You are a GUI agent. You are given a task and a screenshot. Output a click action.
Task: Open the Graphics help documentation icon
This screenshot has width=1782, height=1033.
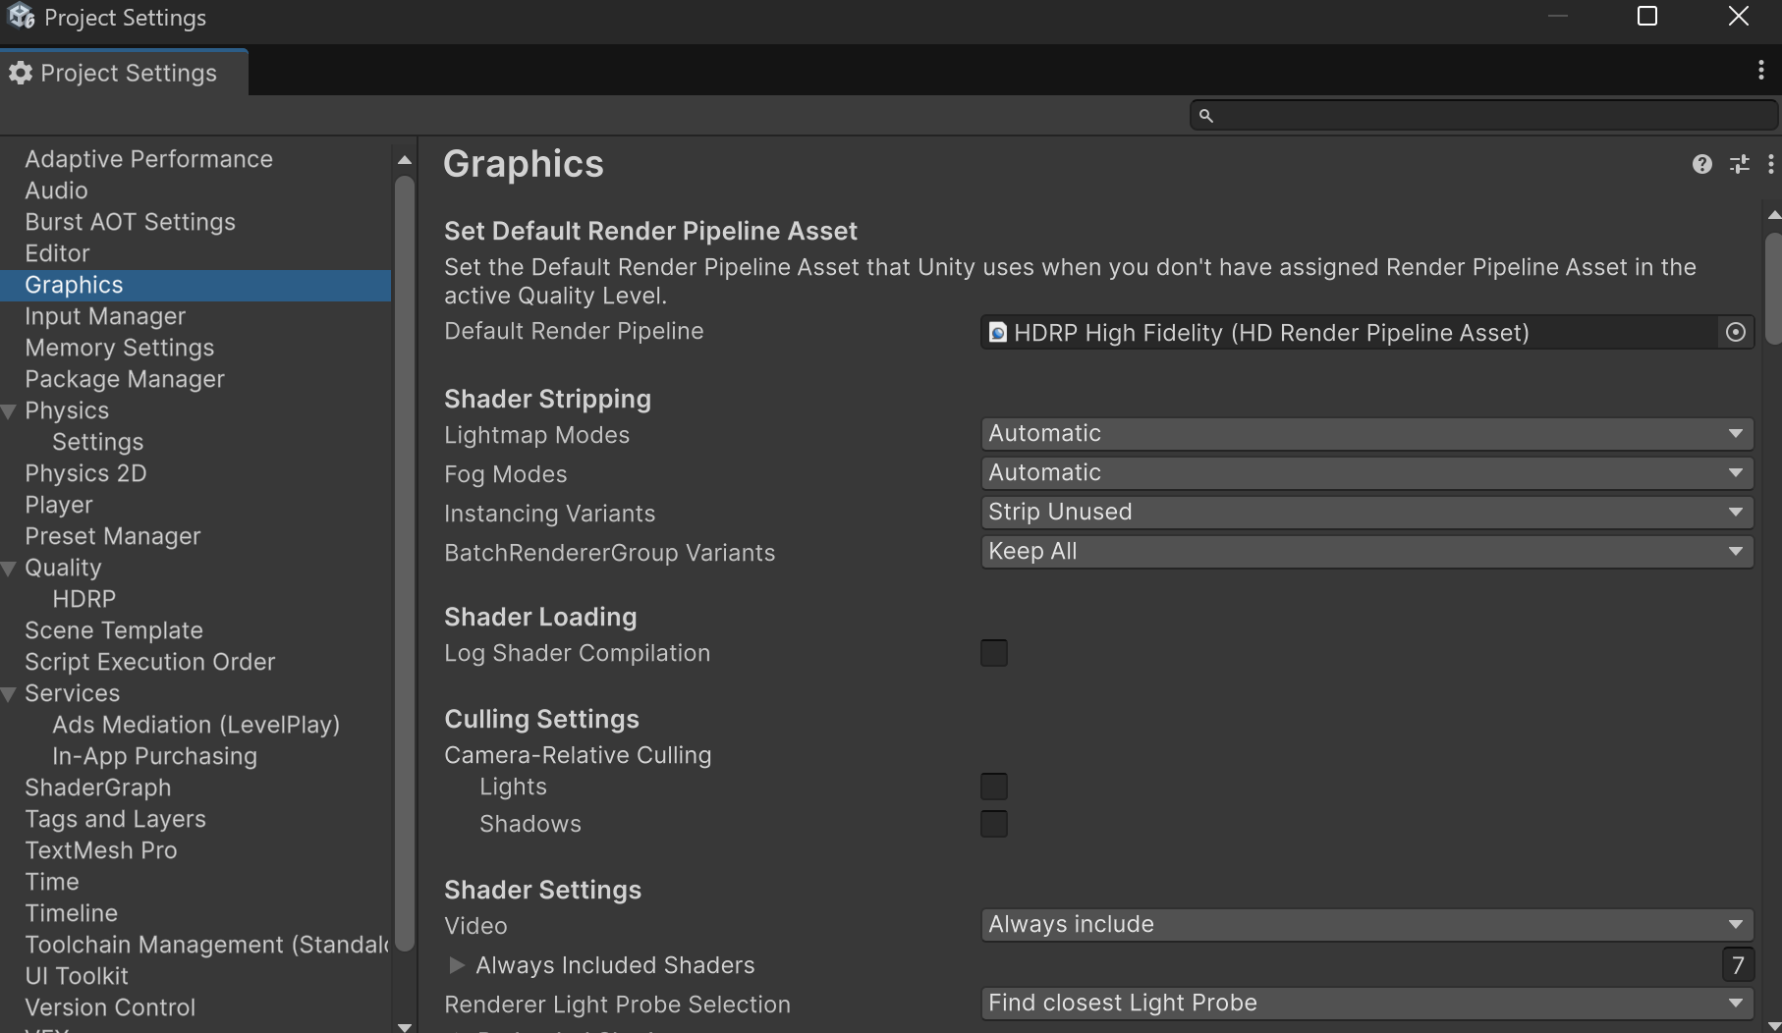click(x=1701, y=165)
